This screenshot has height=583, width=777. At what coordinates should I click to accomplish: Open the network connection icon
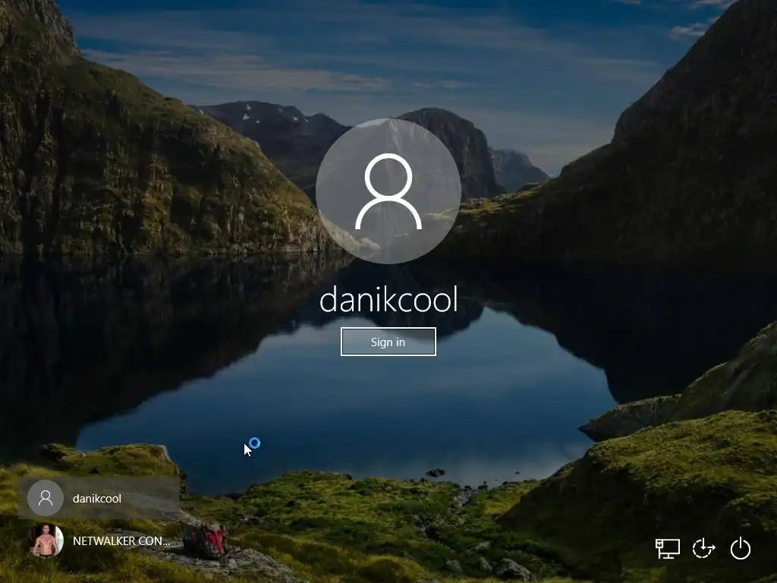pyautogui.click(x=668, y=549)
